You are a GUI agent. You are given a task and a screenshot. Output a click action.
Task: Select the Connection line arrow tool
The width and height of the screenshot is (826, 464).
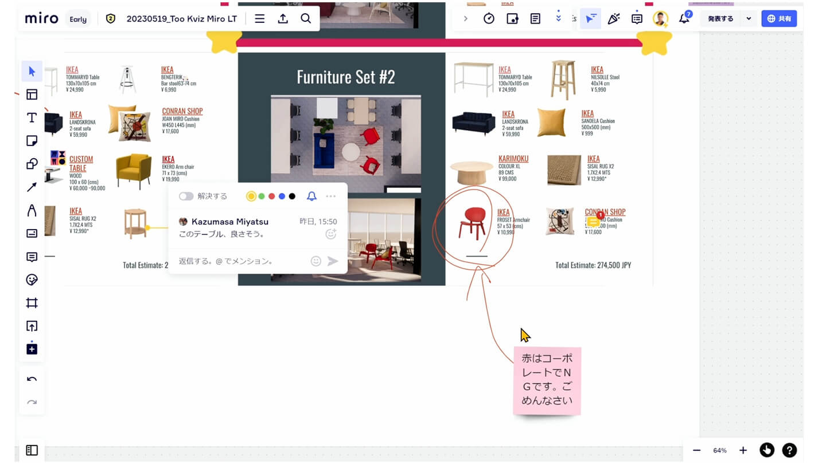[x=32, y=187]
